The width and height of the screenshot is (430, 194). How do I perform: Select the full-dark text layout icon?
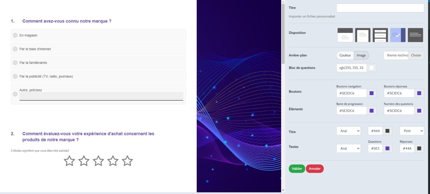point(415,35)
